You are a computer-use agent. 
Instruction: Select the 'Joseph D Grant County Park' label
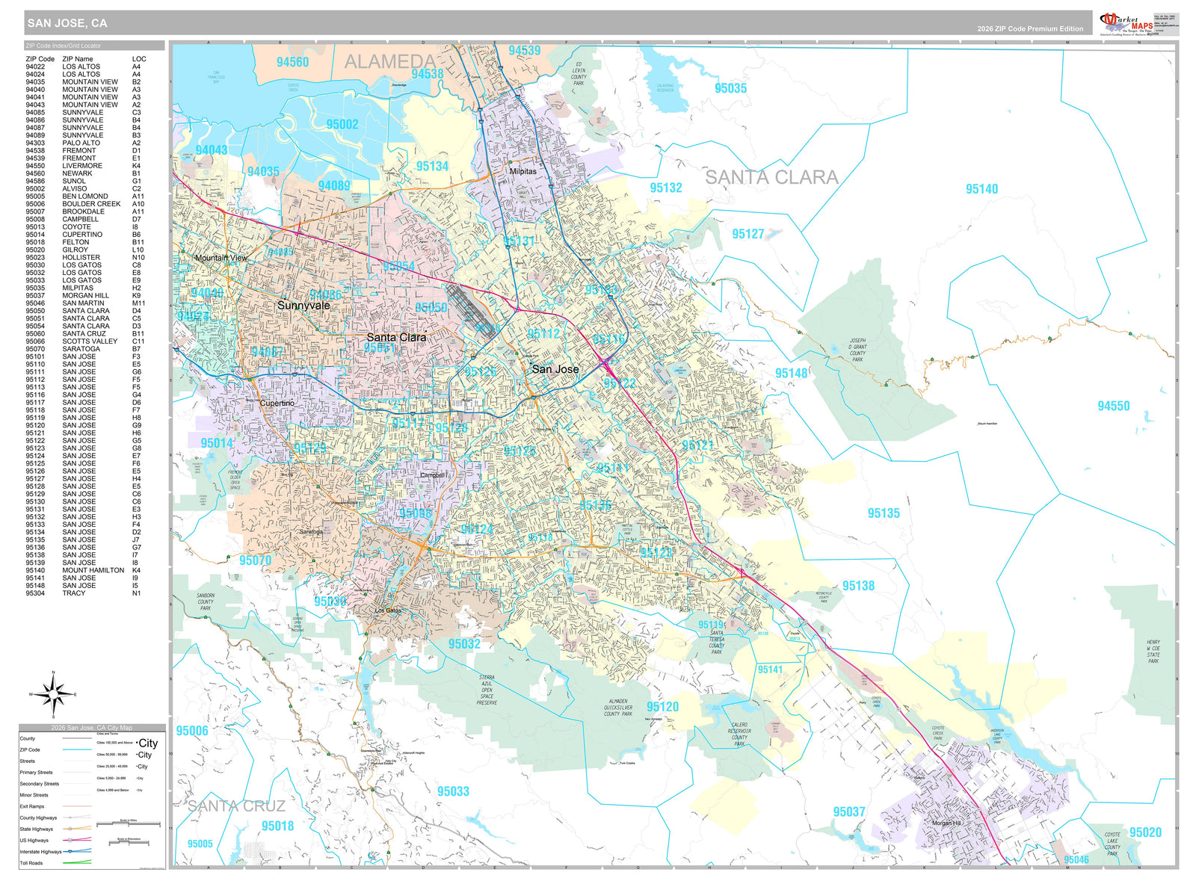click(x=857, y=350)
